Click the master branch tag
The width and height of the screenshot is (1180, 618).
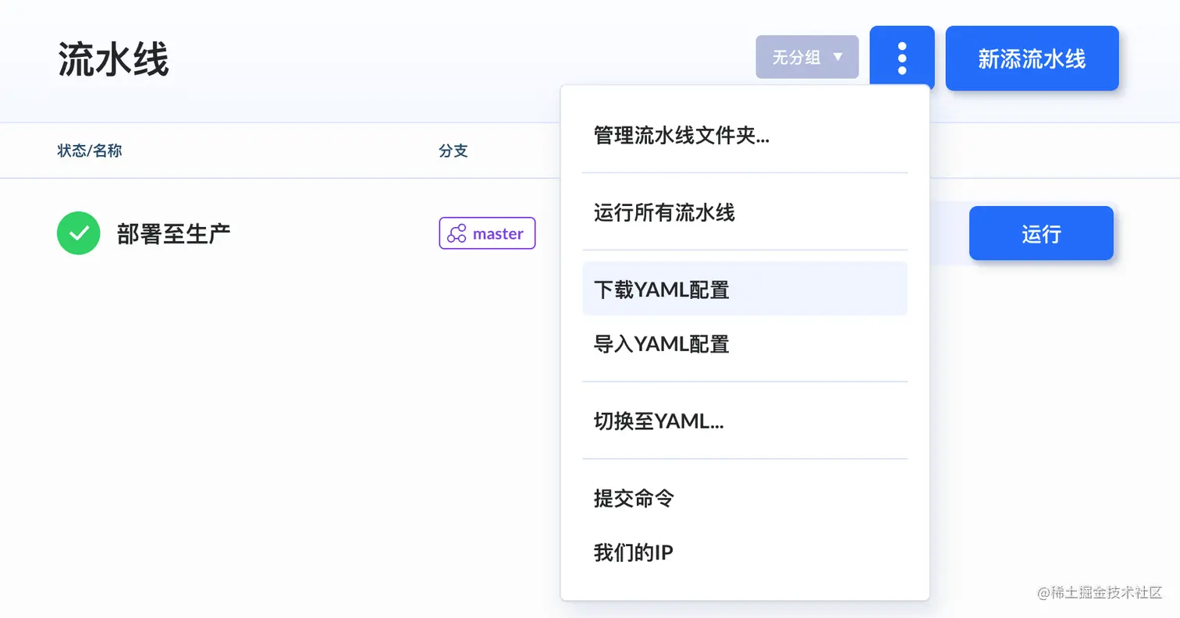click(488, 233)
